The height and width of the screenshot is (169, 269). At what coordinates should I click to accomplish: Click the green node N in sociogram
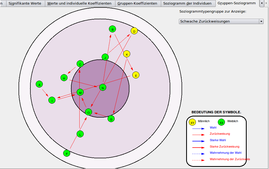(103, 88)
